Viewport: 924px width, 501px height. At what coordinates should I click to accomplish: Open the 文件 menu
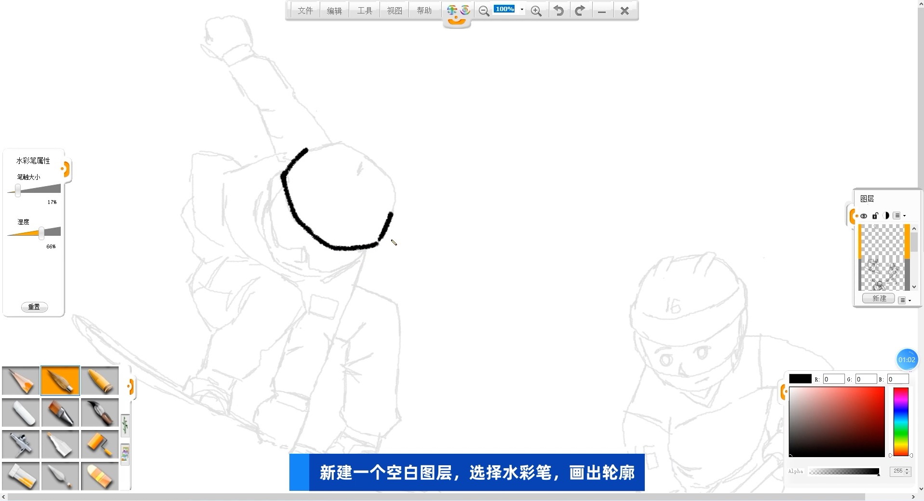click(x=305, y=11)
